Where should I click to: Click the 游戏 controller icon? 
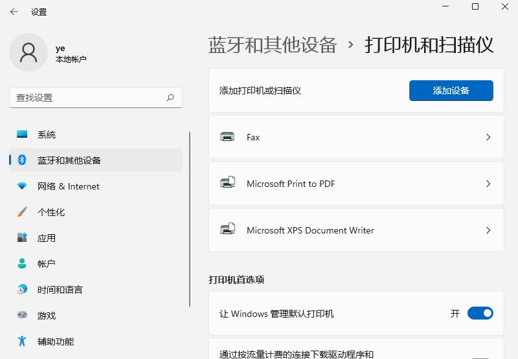[22, 316]
